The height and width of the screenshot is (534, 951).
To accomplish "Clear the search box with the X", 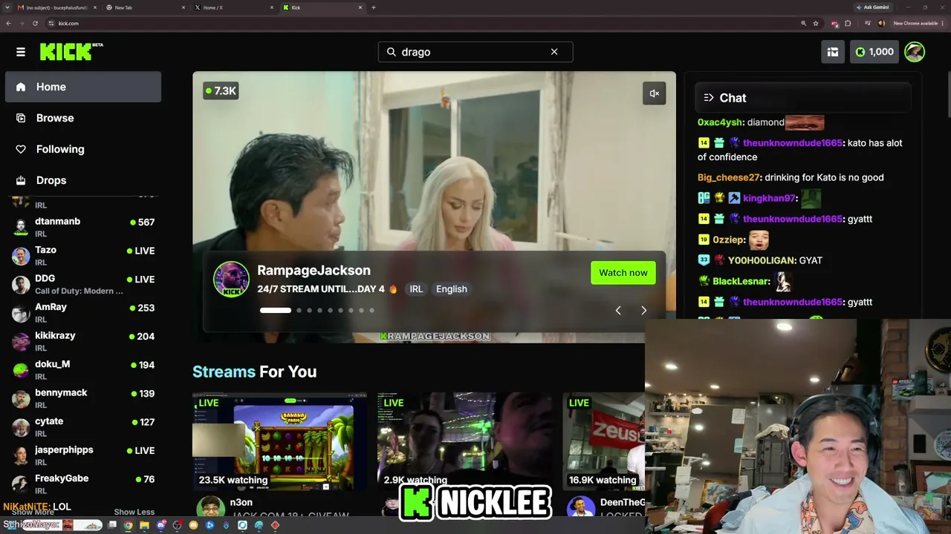I will pos(554,52).
